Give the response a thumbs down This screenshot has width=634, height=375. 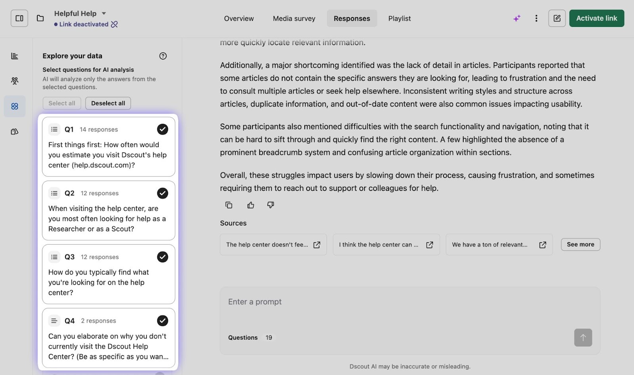271,205
